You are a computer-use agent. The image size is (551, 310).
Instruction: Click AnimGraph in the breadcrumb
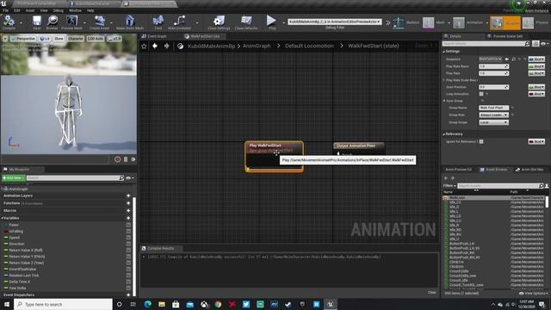[x=257, y=46]
